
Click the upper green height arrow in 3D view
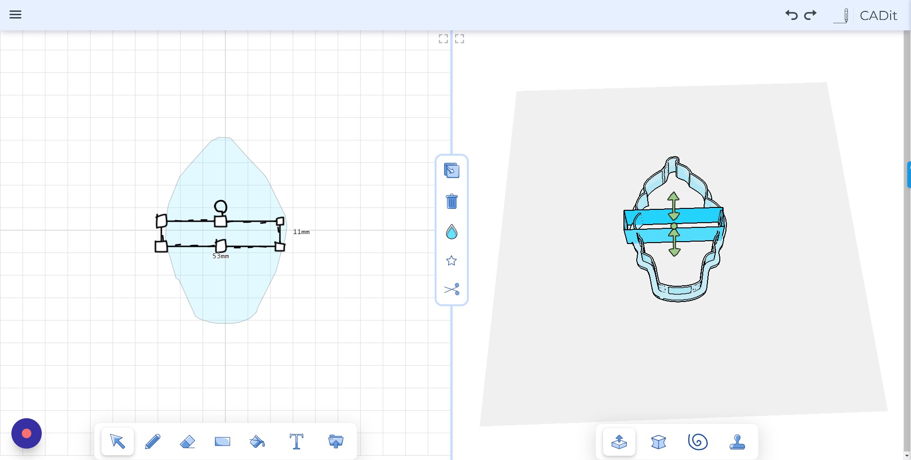(x=674, y=206)
